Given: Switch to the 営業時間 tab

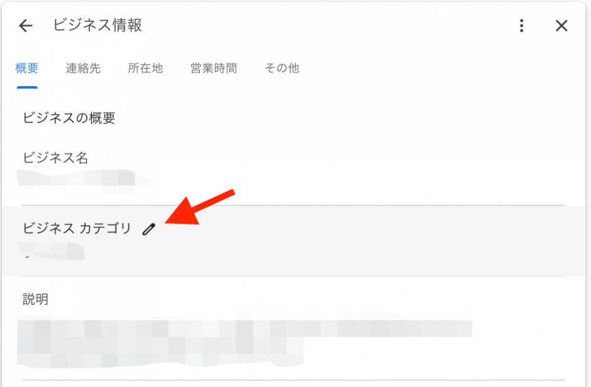Looking at the screenshot, I should tap(214, 68).
